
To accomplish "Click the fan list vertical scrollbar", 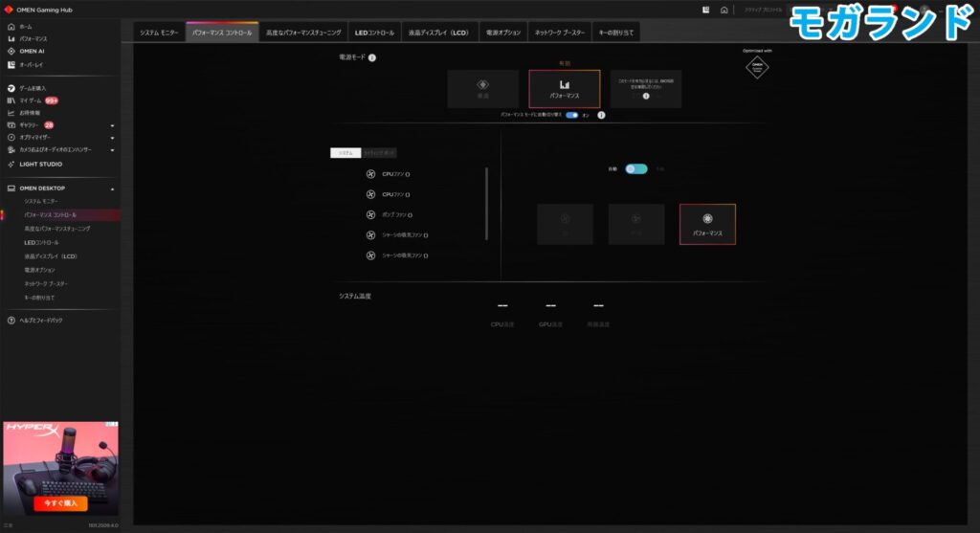I will pos(487,203).
